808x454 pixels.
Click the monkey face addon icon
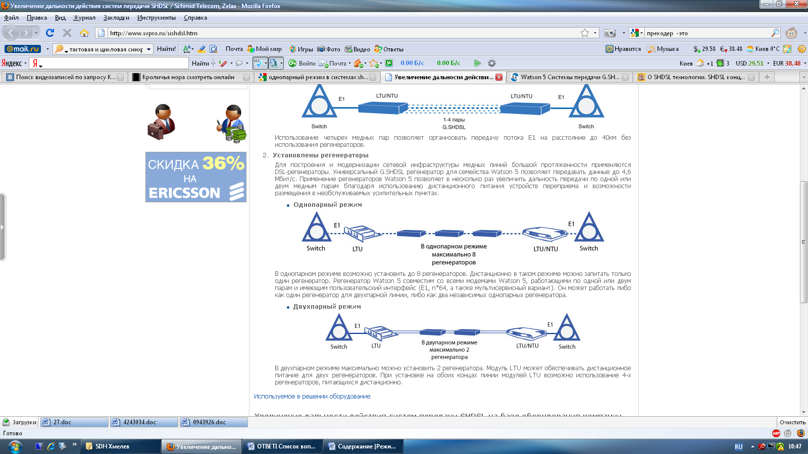(x=791, y=33)
